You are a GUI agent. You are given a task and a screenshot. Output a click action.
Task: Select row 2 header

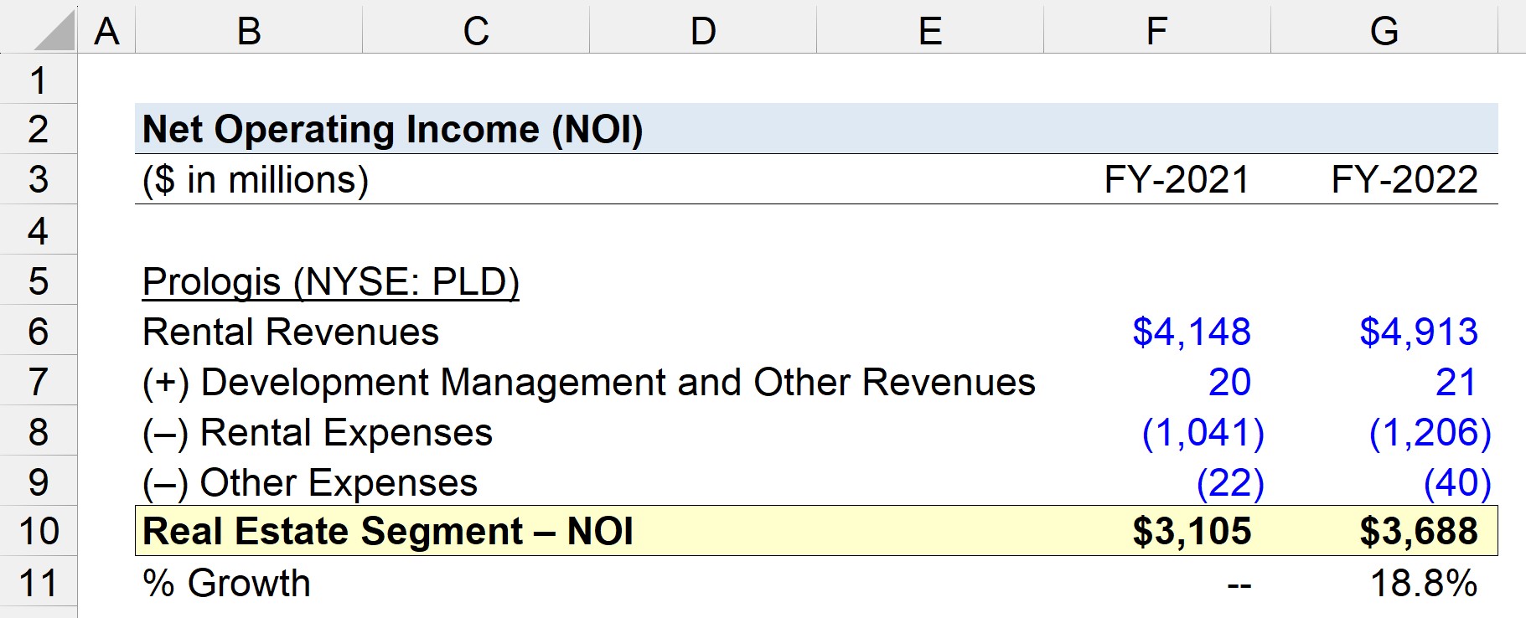[x=39, y=129]
